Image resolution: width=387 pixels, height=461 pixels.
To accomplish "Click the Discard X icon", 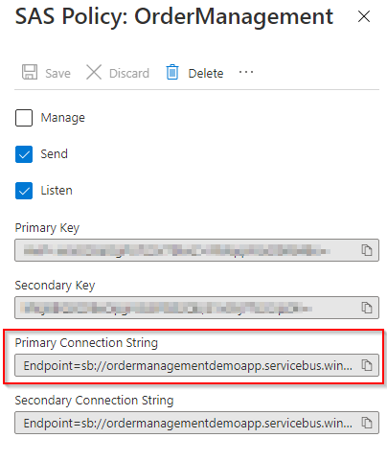I will (x=94, y=72).
